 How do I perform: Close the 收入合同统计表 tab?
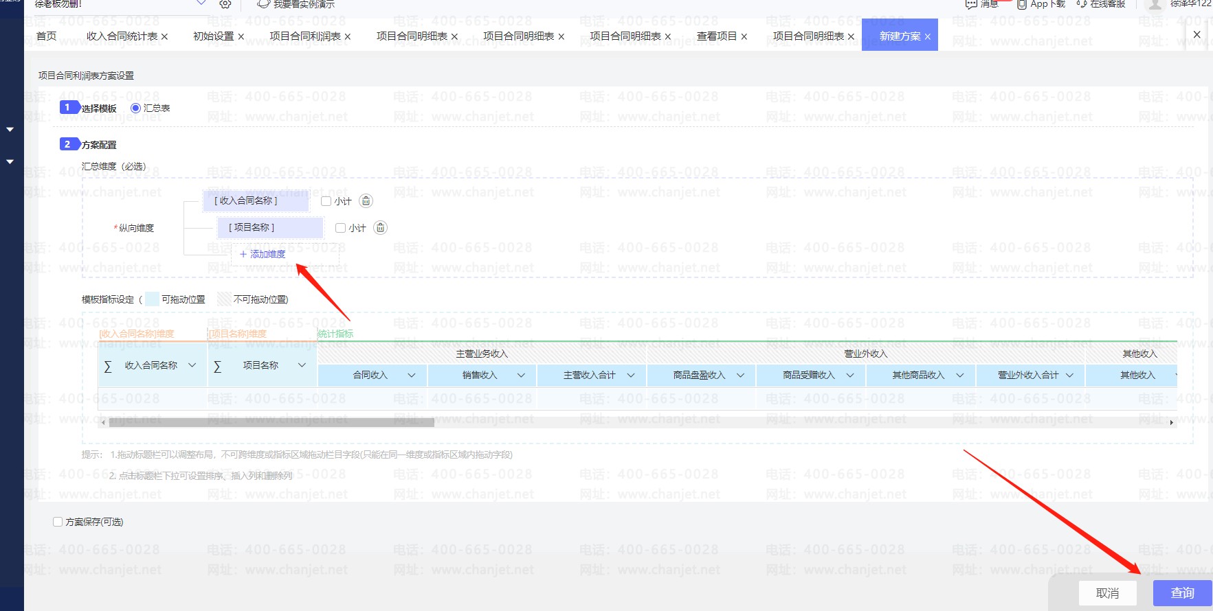(164, 36)
